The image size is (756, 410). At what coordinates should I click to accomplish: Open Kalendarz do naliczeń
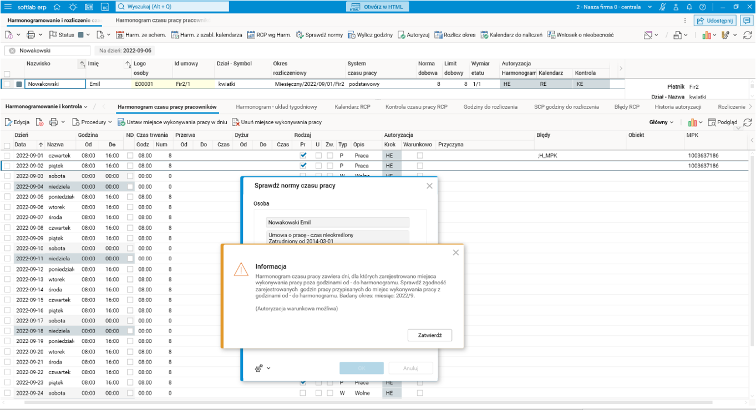(x=511, y=35)
